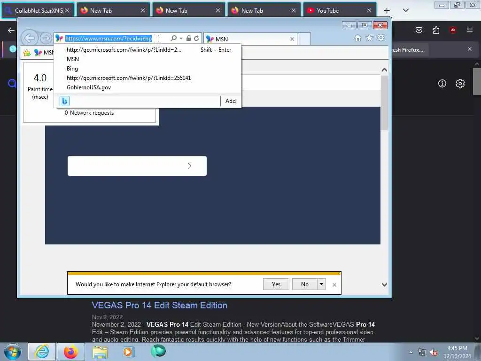Show hidden system tray icons arrow

(411, 352)
